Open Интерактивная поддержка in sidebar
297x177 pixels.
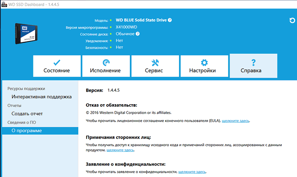pyautogui.click(x=42, y=97)
